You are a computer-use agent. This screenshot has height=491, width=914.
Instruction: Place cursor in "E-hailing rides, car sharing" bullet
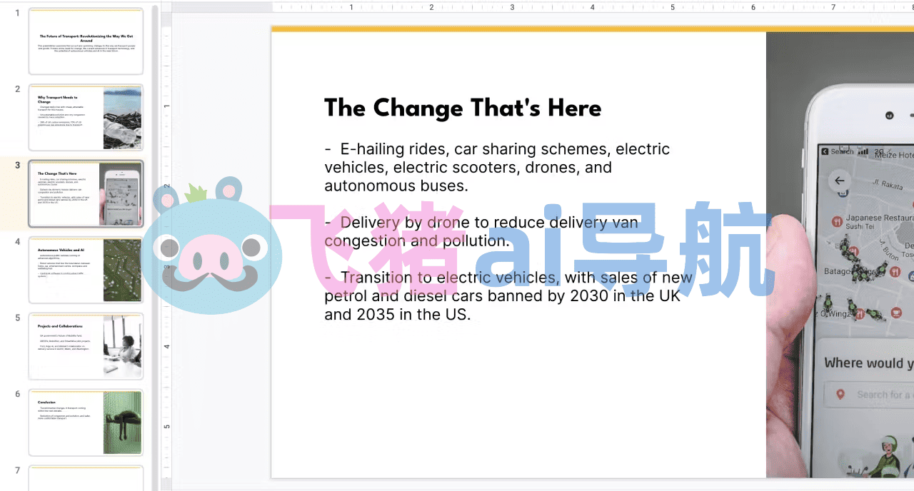click(497, 167)
